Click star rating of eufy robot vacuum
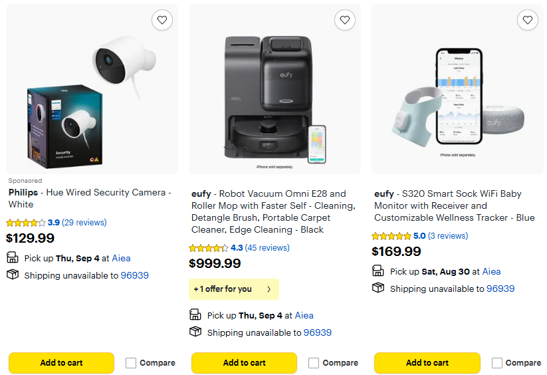 click(209, 248)
